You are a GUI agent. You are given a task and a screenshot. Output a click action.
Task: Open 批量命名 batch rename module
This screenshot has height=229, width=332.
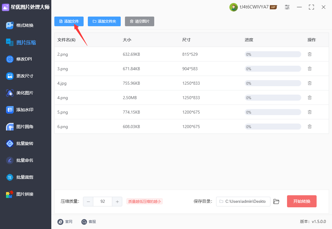coord(20,161)
